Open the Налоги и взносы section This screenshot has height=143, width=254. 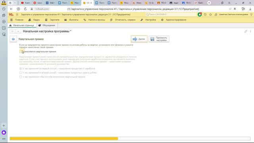(94, 20)
